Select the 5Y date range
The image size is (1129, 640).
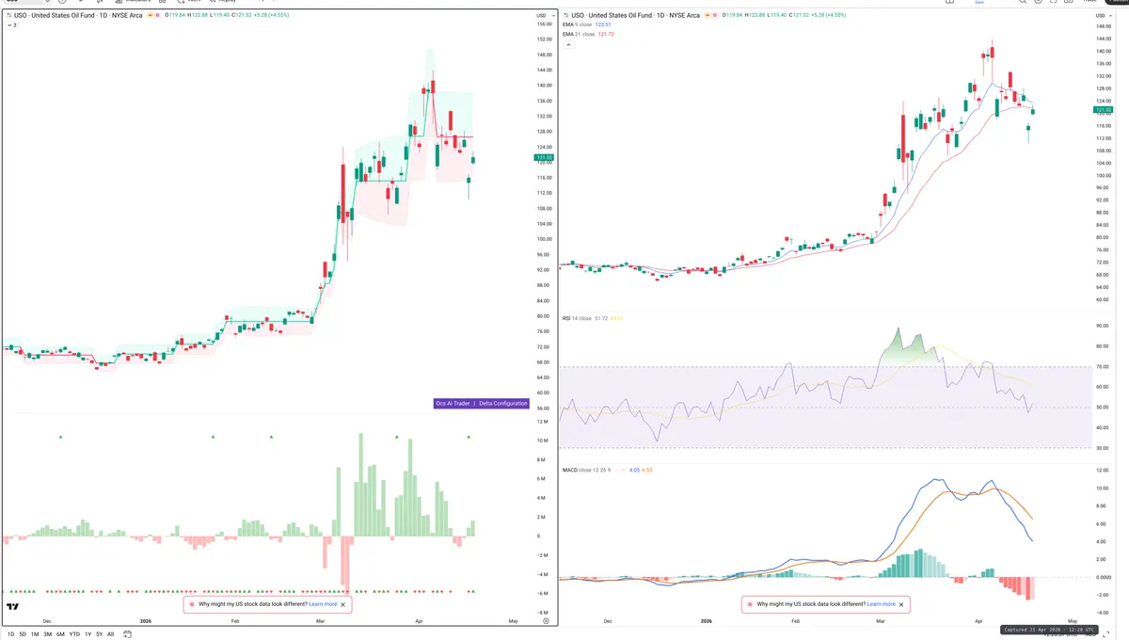pyautogui.click(x=99, y=634)
